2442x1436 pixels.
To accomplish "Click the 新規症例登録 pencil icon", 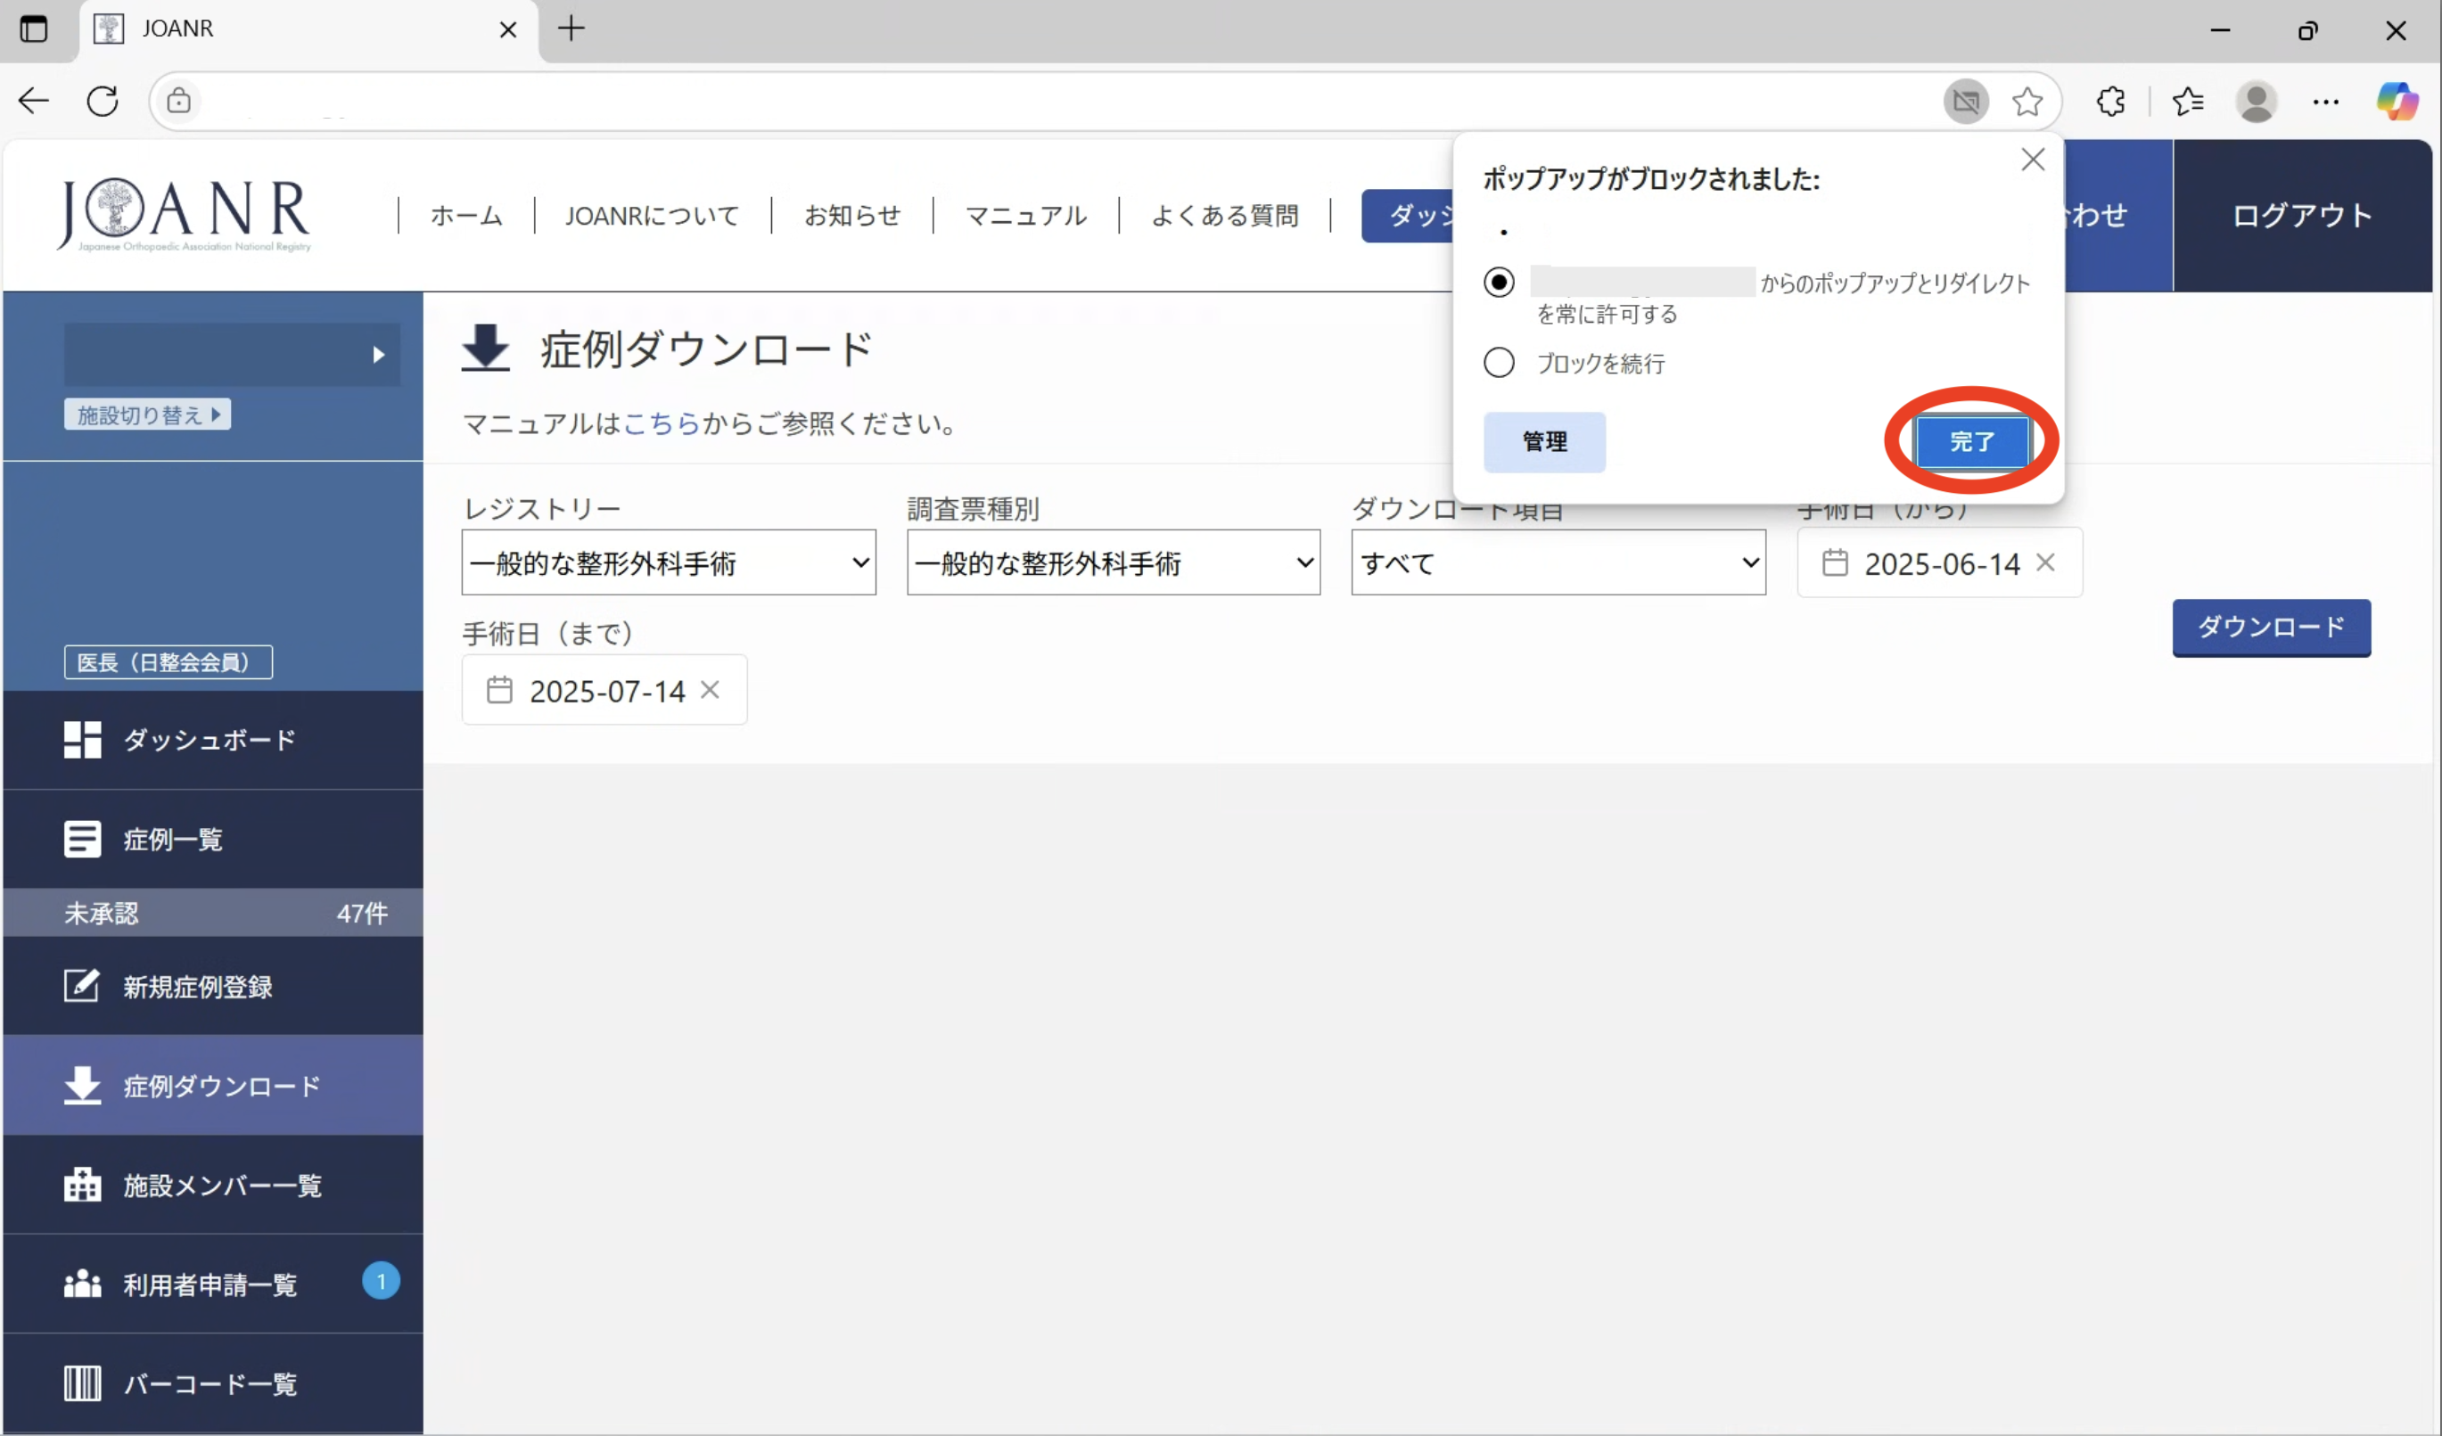I will (82, 987).
